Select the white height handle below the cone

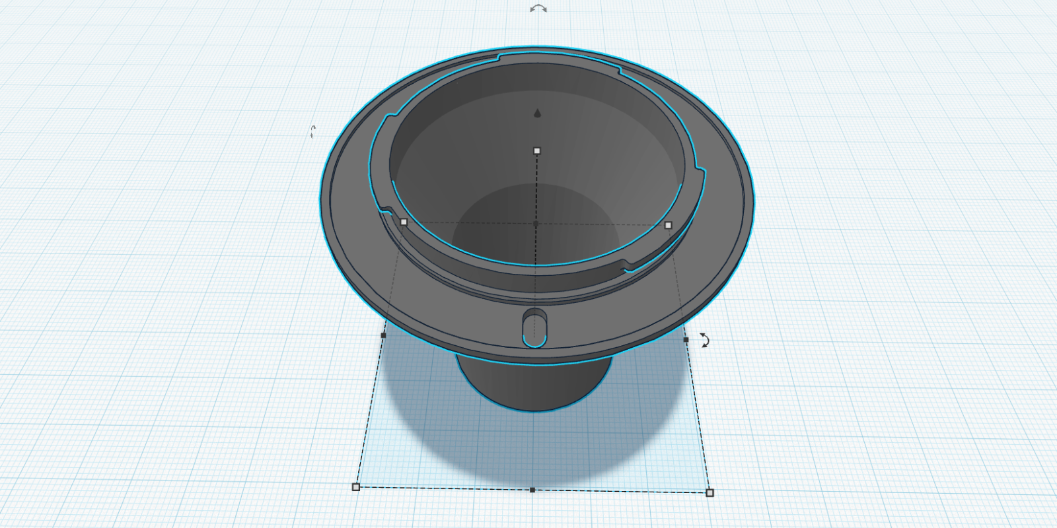[537, 151]
